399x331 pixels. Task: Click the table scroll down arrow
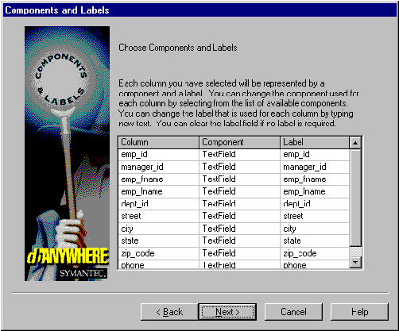tap(355, 262)
